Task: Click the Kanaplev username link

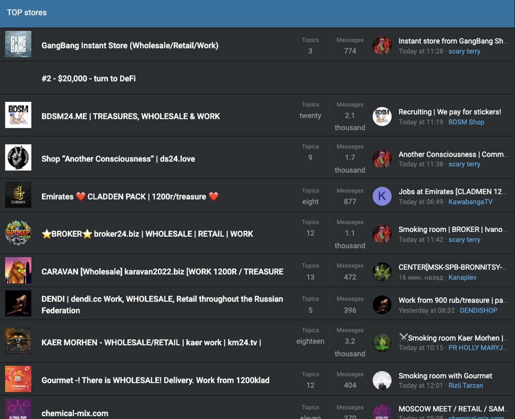Action: [462, 277]
